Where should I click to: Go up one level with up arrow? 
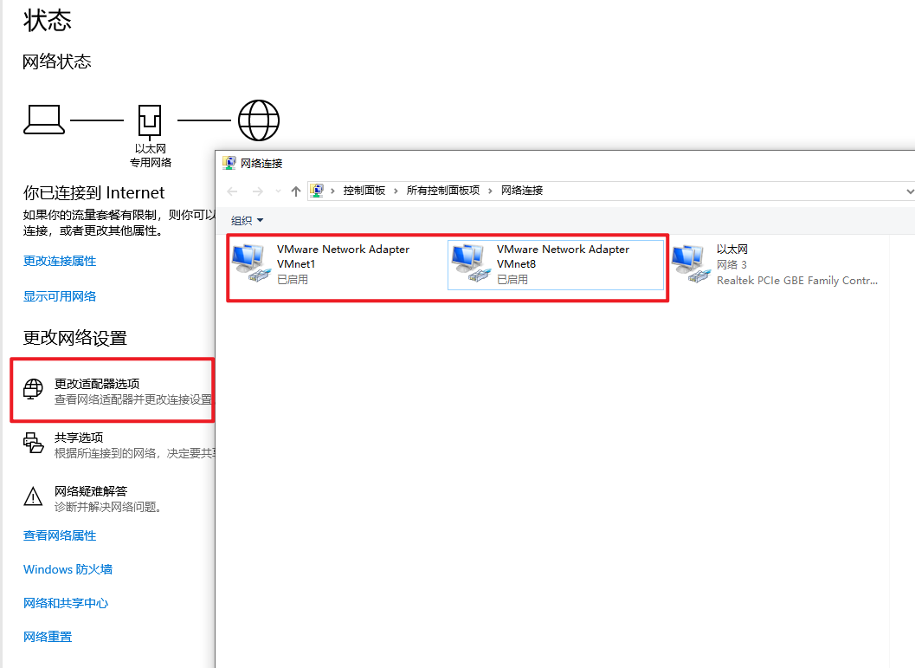[296, 191]
